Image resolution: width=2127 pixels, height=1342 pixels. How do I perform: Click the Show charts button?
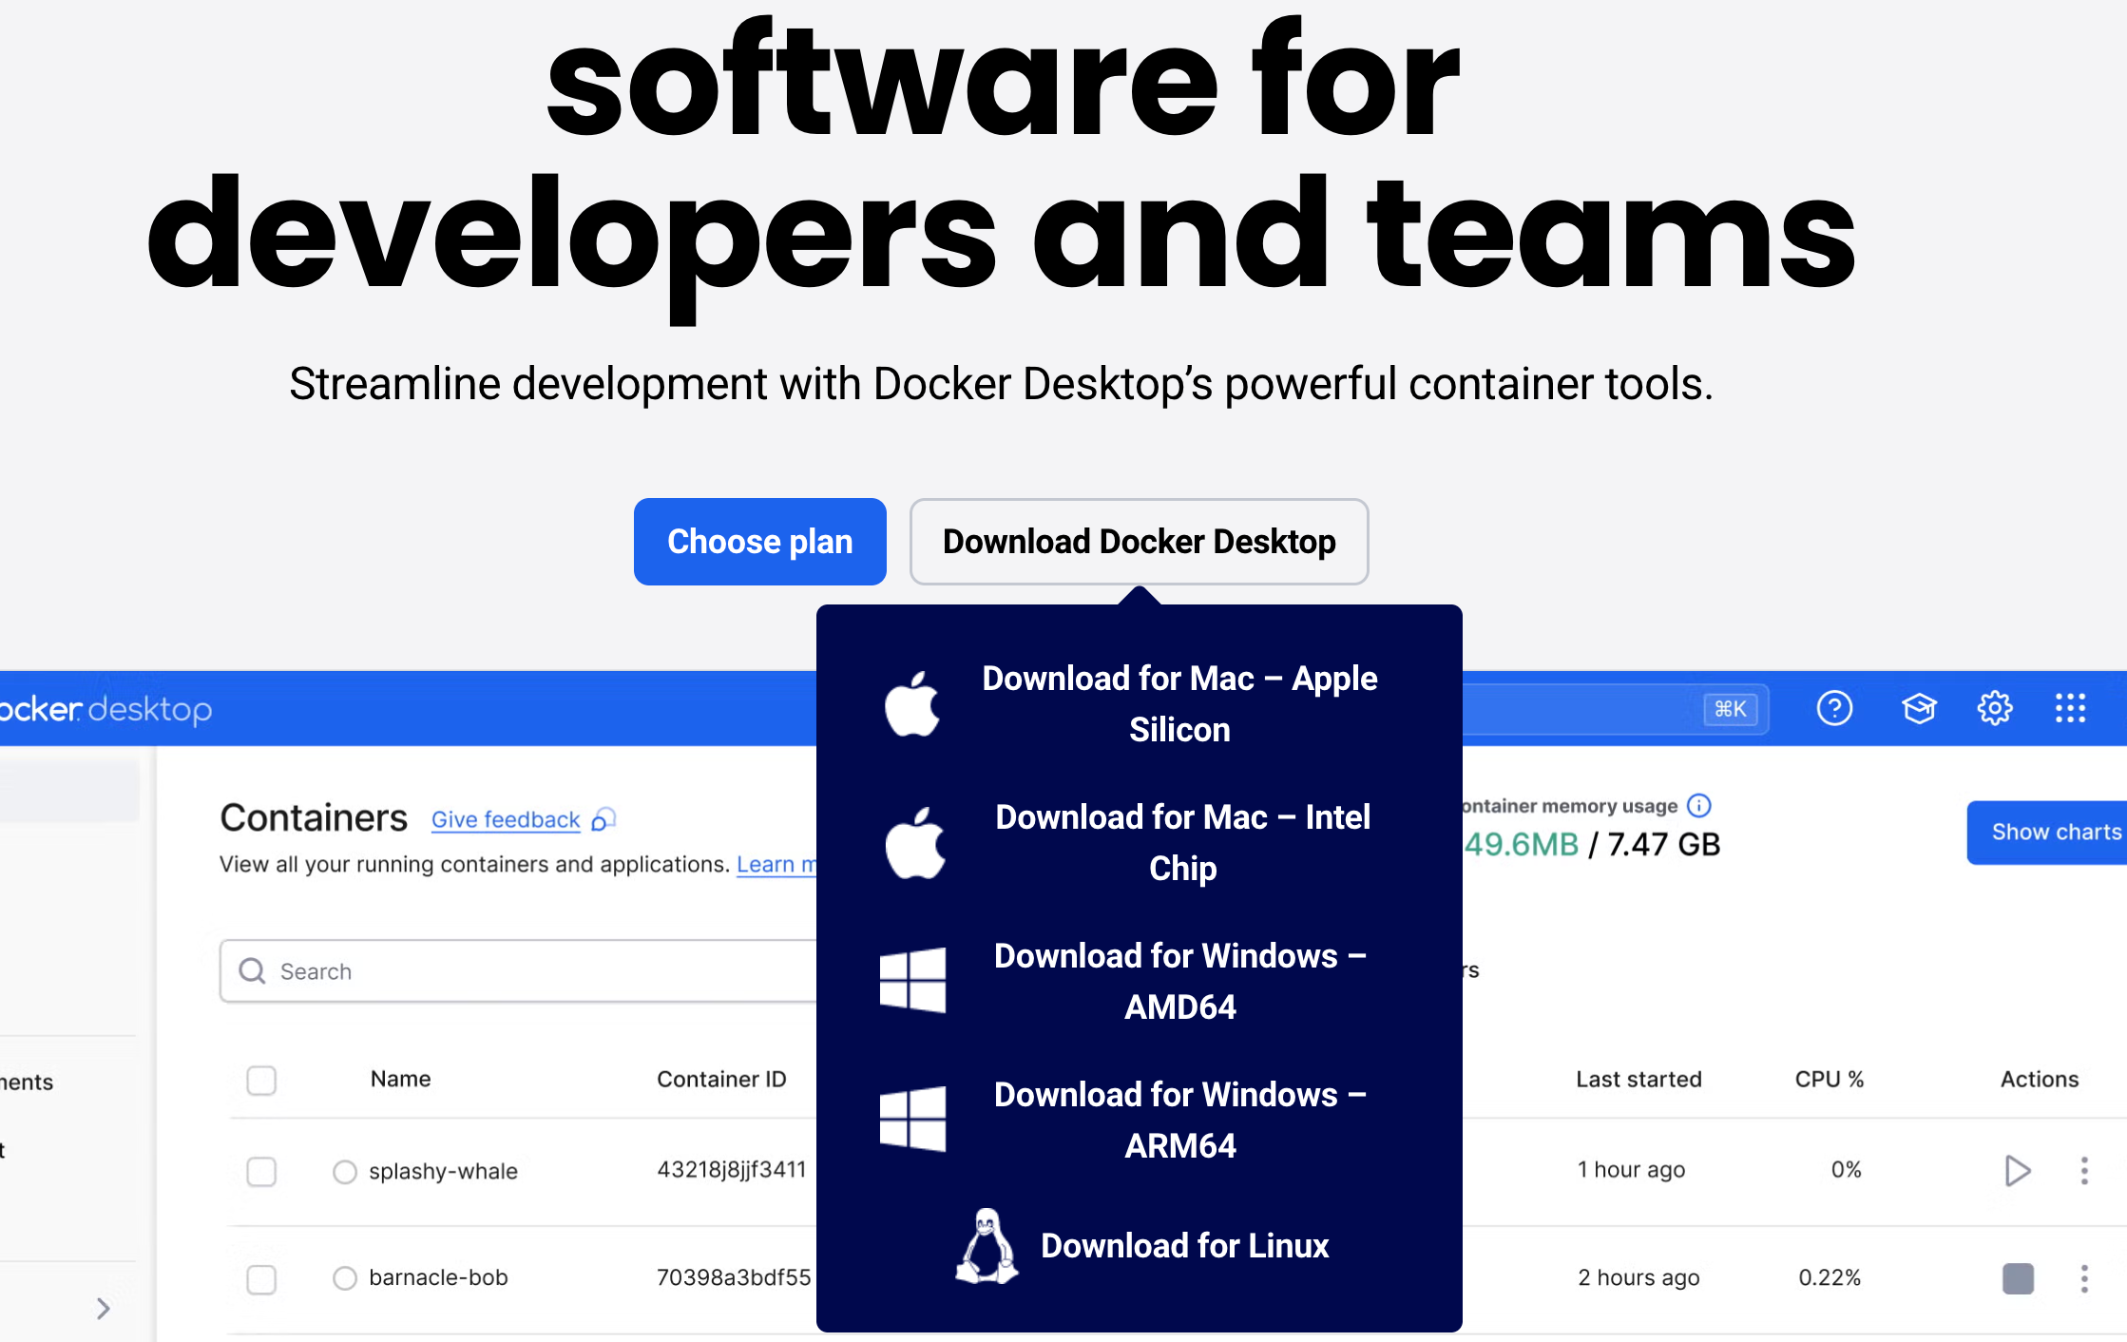2053,833
